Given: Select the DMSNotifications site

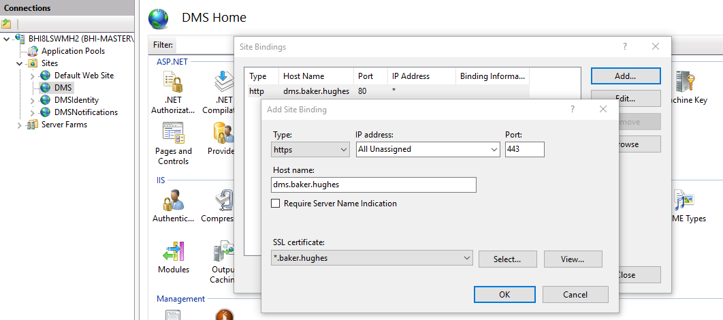Looking at the screenshot, I should 86,112.
